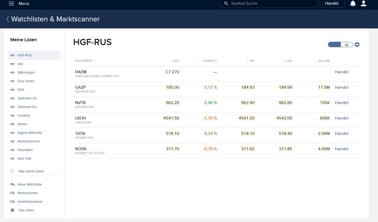Click Handel link for NVTK
Screen dimensions: 378x222
(342, 103)
